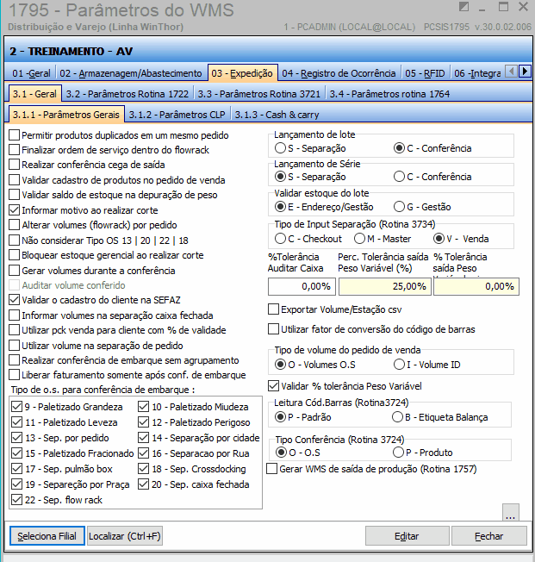Toggle Informar volumes na separação caixa fechada

point(15,315)
